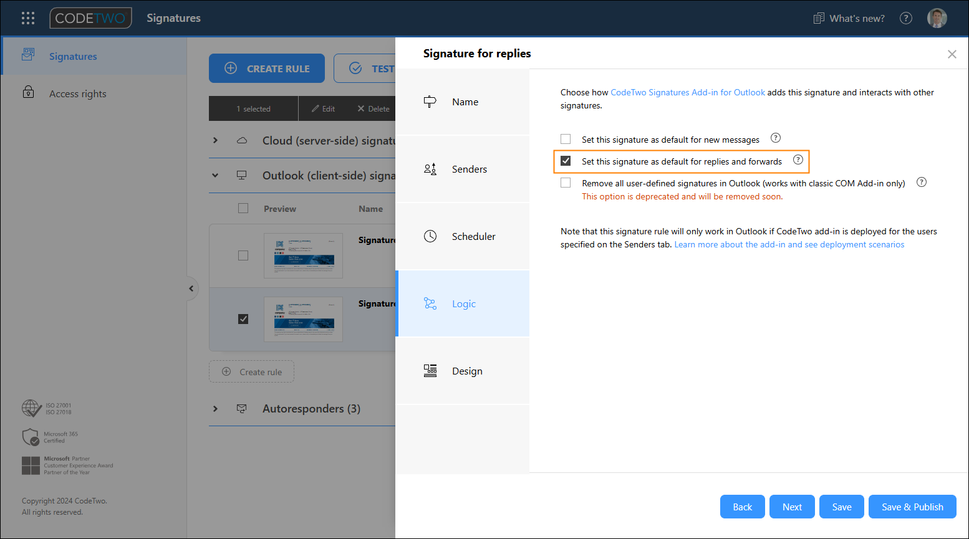The height and width of the screenshot is (539, 969).
Task: Disable default for replies and forwards checkbox
Action: click(x=566, y=161)
